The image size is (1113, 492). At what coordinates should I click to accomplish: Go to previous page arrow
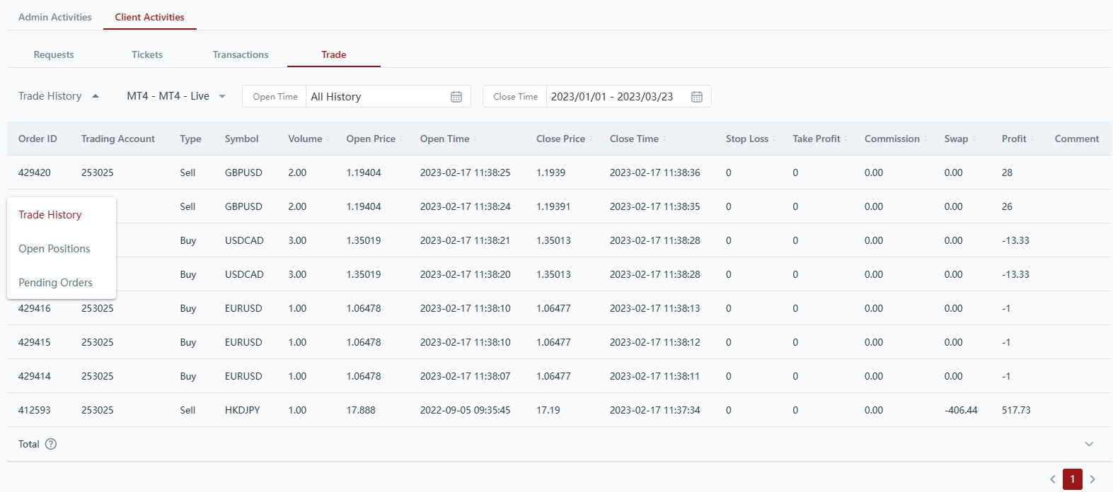1053,479
